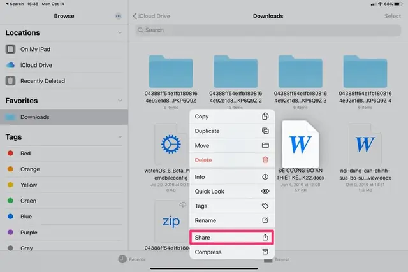Tap the Wi-Fi status icon
This screenshot has height=272, width=408.
pyautogui.click(x=381, y=4)
